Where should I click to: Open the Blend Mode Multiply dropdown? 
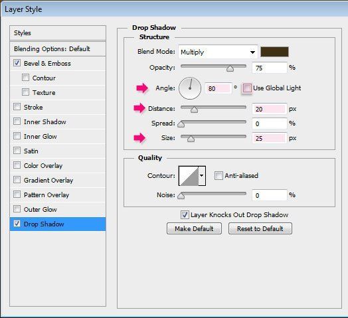218,52
